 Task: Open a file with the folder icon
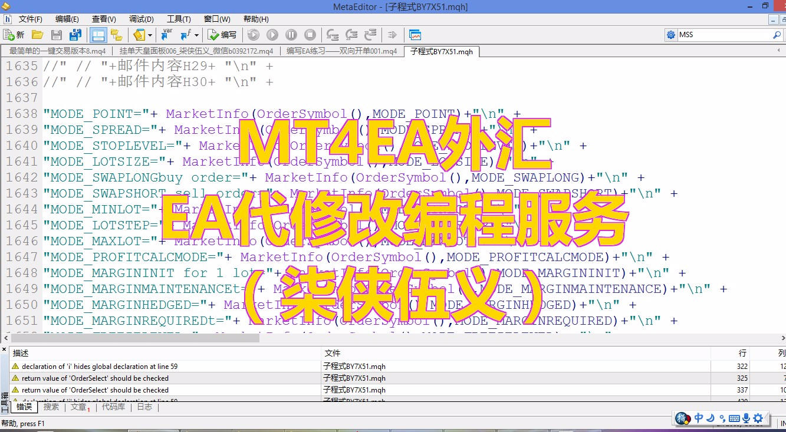tap(37, 35)
